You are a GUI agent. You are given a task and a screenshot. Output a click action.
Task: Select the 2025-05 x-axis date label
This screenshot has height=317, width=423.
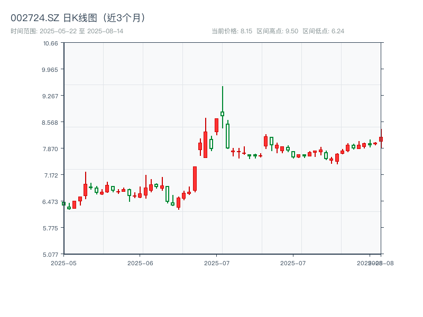63,263
